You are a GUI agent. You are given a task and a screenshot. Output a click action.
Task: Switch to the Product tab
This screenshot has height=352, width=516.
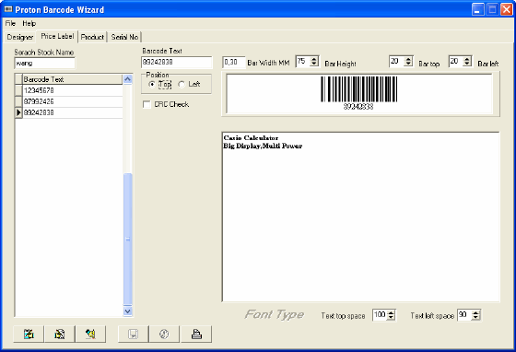(92, 37)
